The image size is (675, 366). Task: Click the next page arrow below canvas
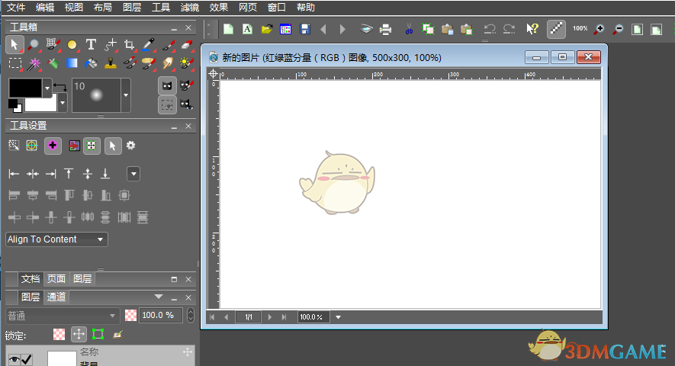pos(269,317)
